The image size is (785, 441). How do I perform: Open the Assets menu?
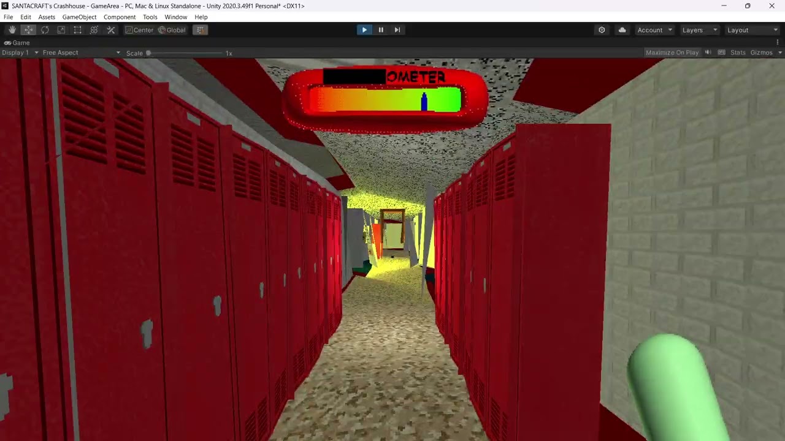(x=47, y=17)
